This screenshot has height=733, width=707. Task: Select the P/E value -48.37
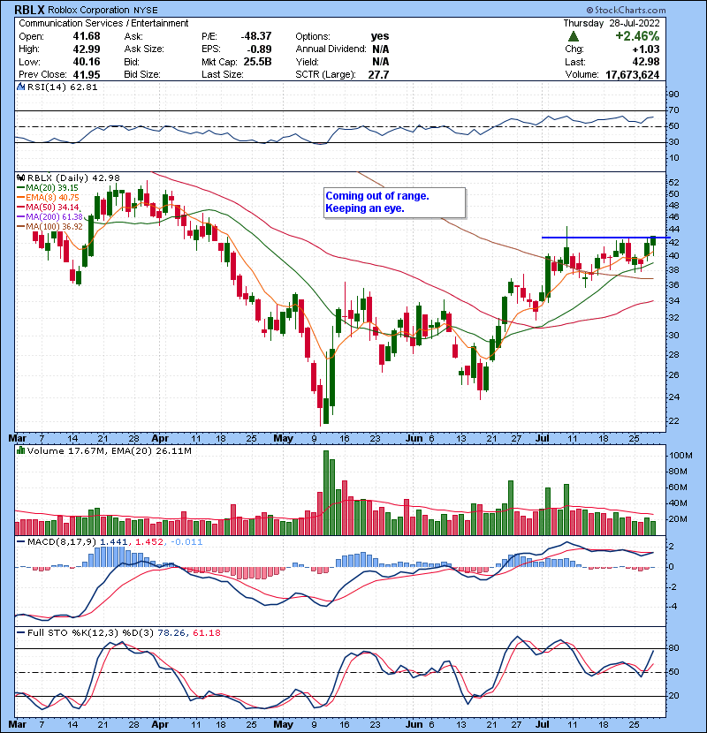(x=256, y=36)
